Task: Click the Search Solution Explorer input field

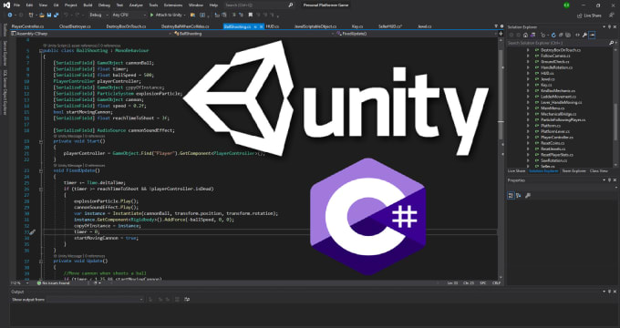Action: [557, 43]
